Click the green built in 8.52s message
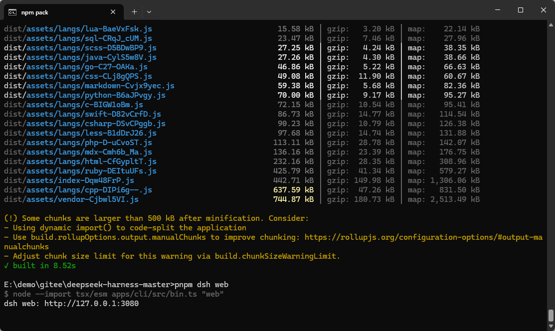This screenshot has width=555, height=331. pos(40,266)
